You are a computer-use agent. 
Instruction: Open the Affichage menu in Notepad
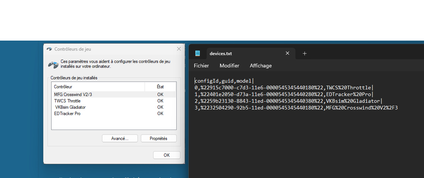click(x=261, y=66)
